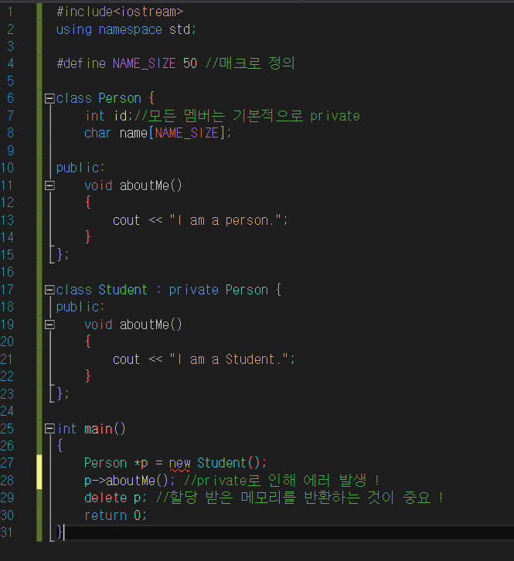514x561 pixels.
Task: Click line number 16 in the gutter
Action: coord(7,272)
